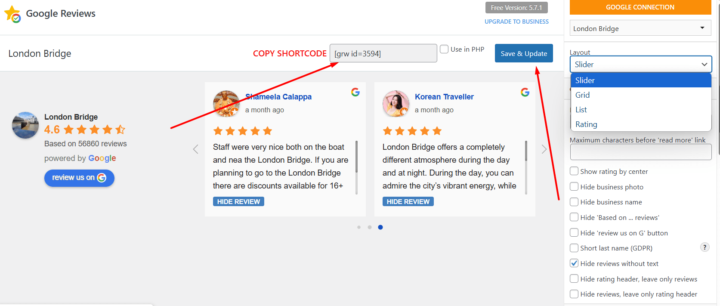The width and height of the screenshot is (720, 306).
Task: Click UPGRADE TO BUSINESS link
Action: (x=516, y=22)
